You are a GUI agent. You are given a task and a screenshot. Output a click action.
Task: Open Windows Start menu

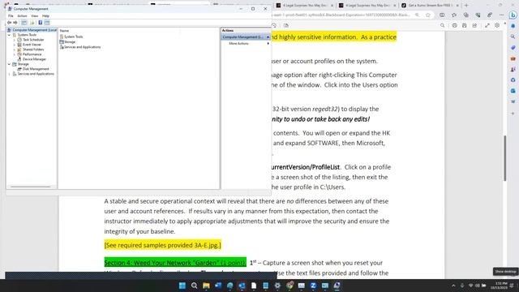(182, 286)
